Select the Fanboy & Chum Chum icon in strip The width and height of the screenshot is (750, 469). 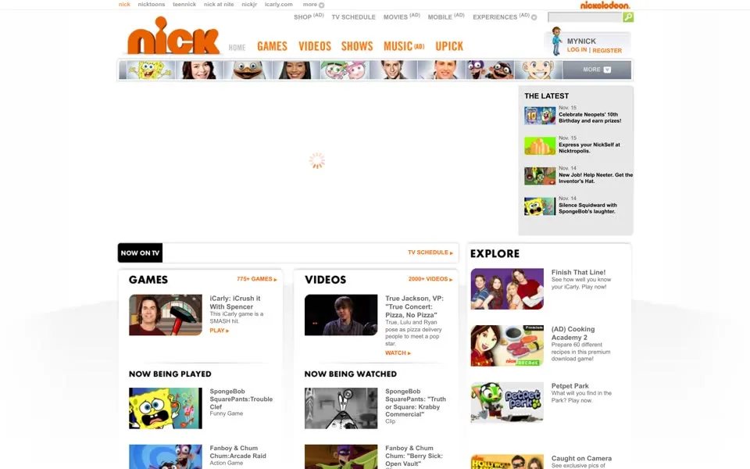coord(490,70)
